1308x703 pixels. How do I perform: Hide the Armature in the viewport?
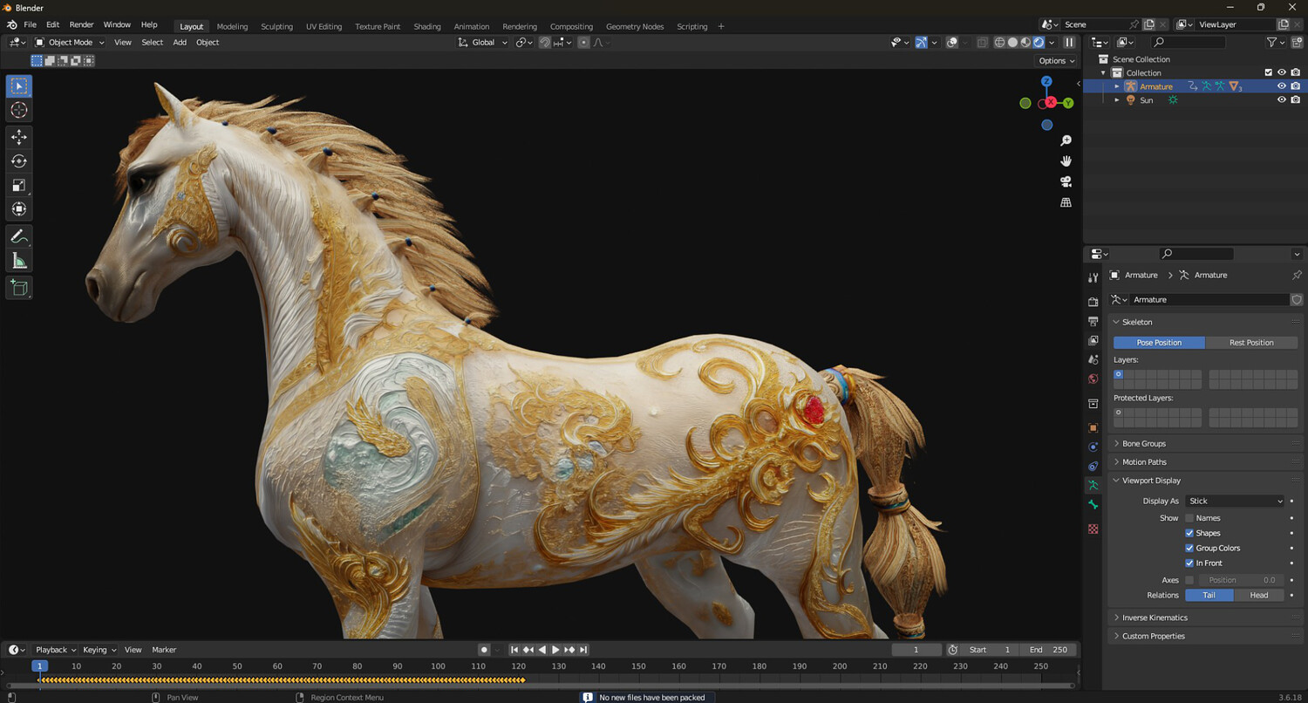1282,86
